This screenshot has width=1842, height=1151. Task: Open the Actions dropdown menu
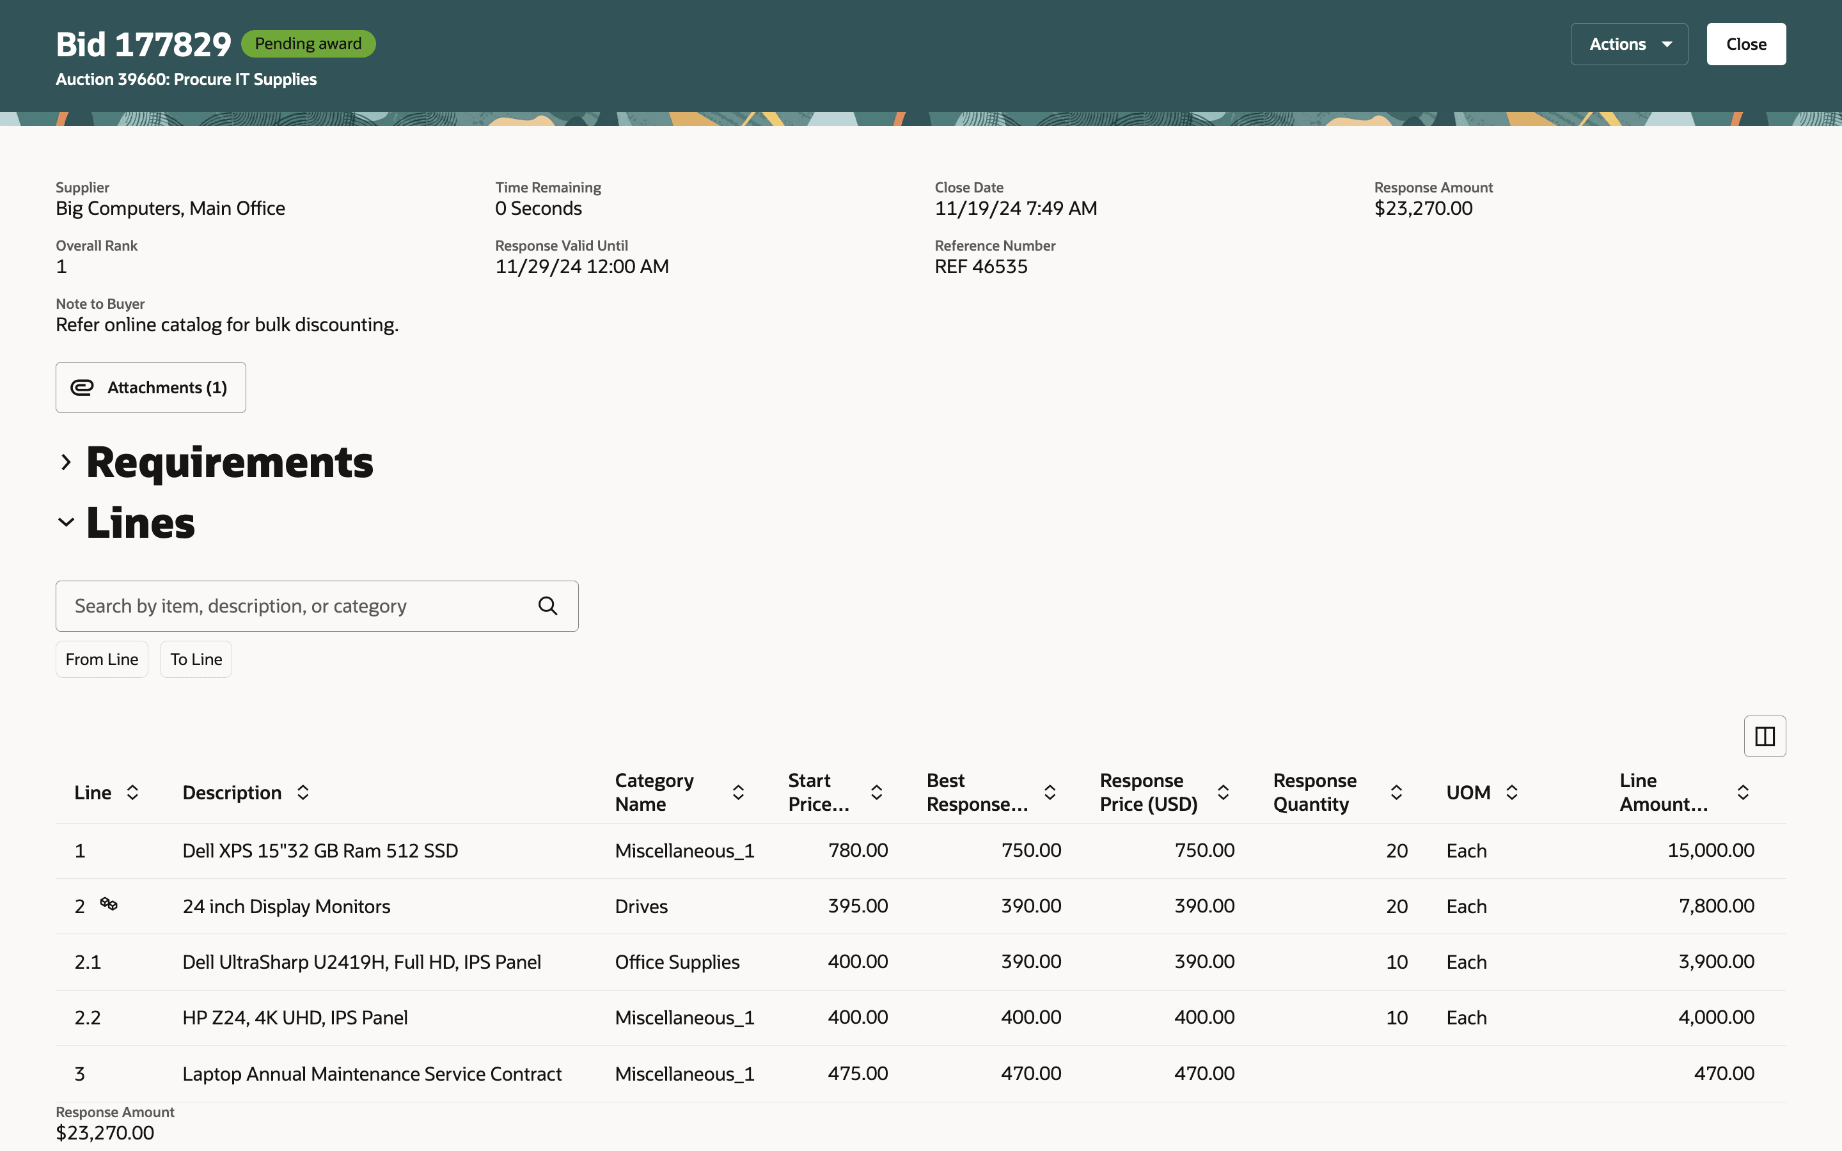coord(1629,44)
